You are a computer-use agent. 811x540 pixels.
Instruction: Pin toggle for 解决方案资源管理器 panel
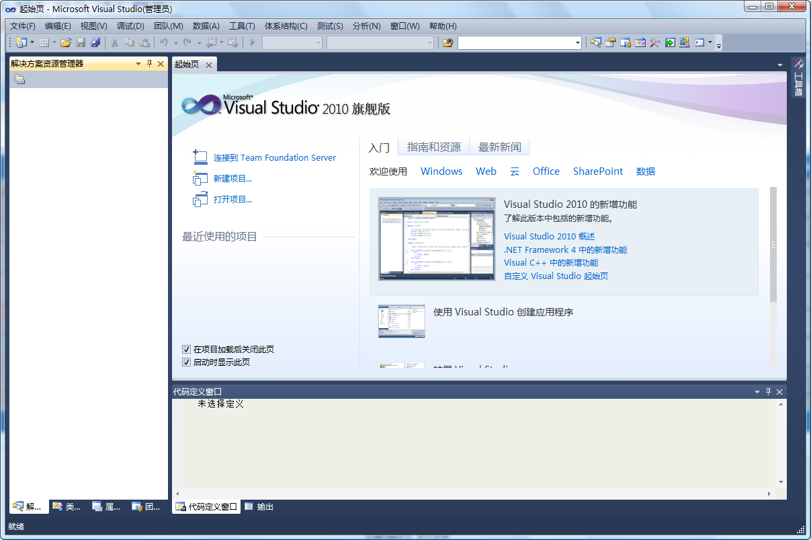click(x=149, y=64)
